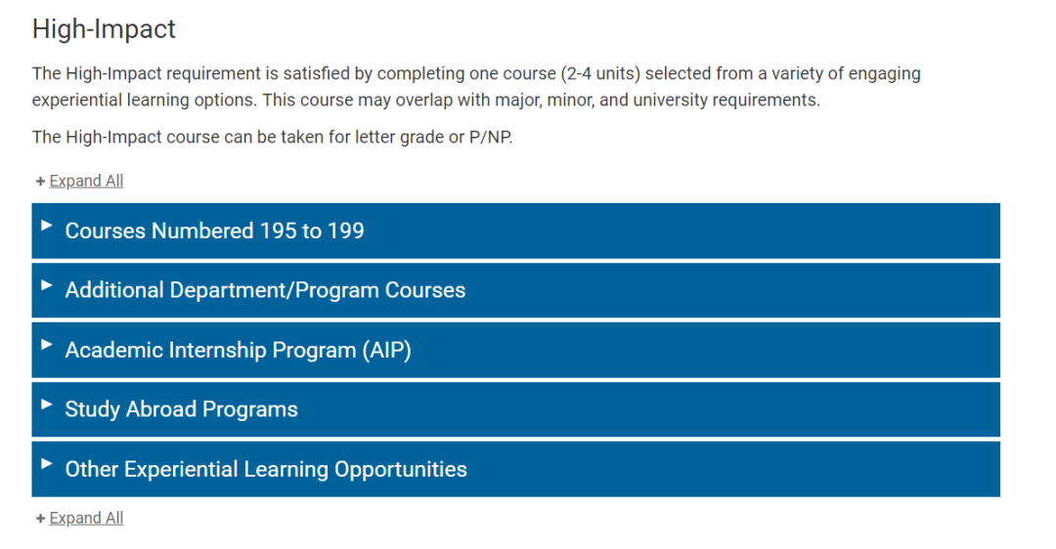Expand the Courses Numbered 195 to 199 section

point(516,231)
